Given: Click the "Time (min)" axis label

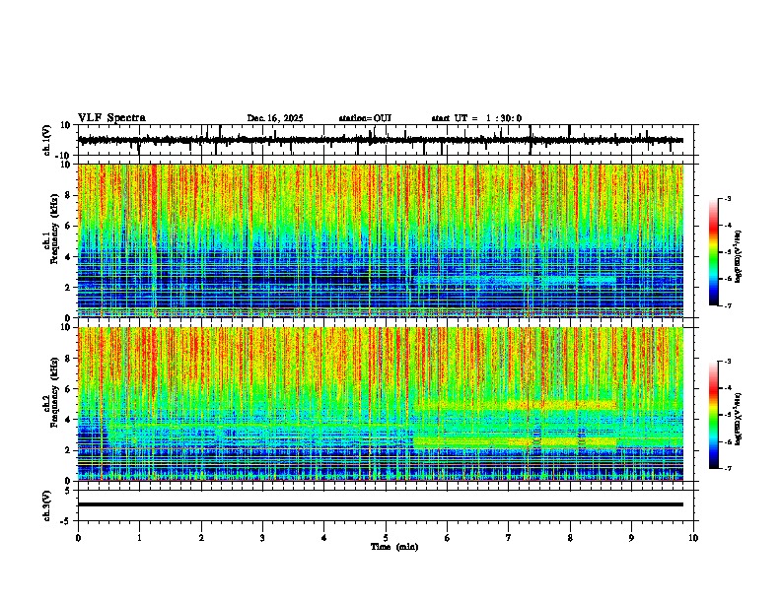Looking at the screenshot, I should 394,547.
